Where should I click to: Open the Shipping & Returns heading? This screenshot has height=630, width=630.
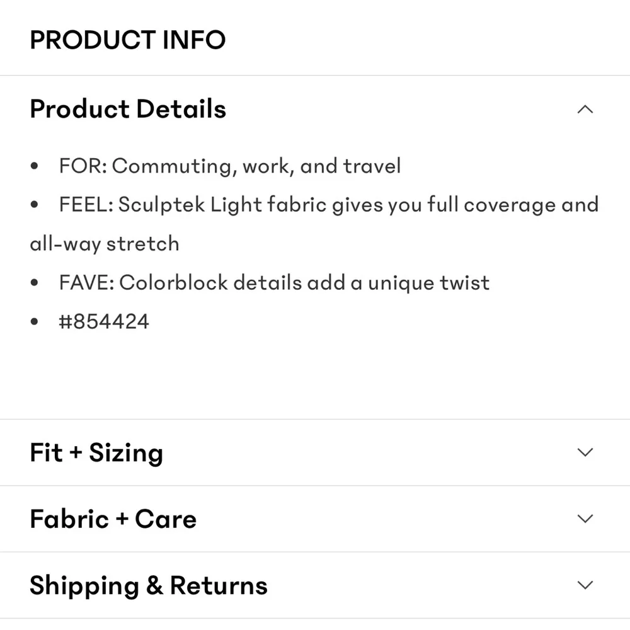(x=149, y=585)
